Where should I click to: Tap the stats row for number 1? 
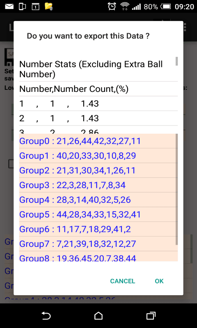[x=98, y=104]
